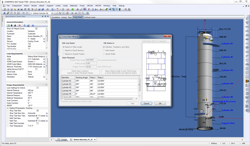Screen dimensions: 250x146
Task: Click the 3D view icon in toolbar
Action: point(125,9)
